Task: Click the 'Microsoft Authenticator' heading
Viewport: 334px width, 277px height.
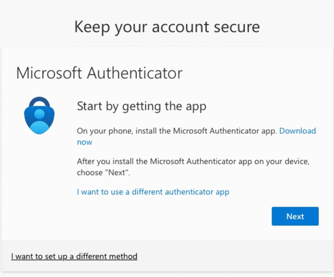Action: (x=99, y=73)
